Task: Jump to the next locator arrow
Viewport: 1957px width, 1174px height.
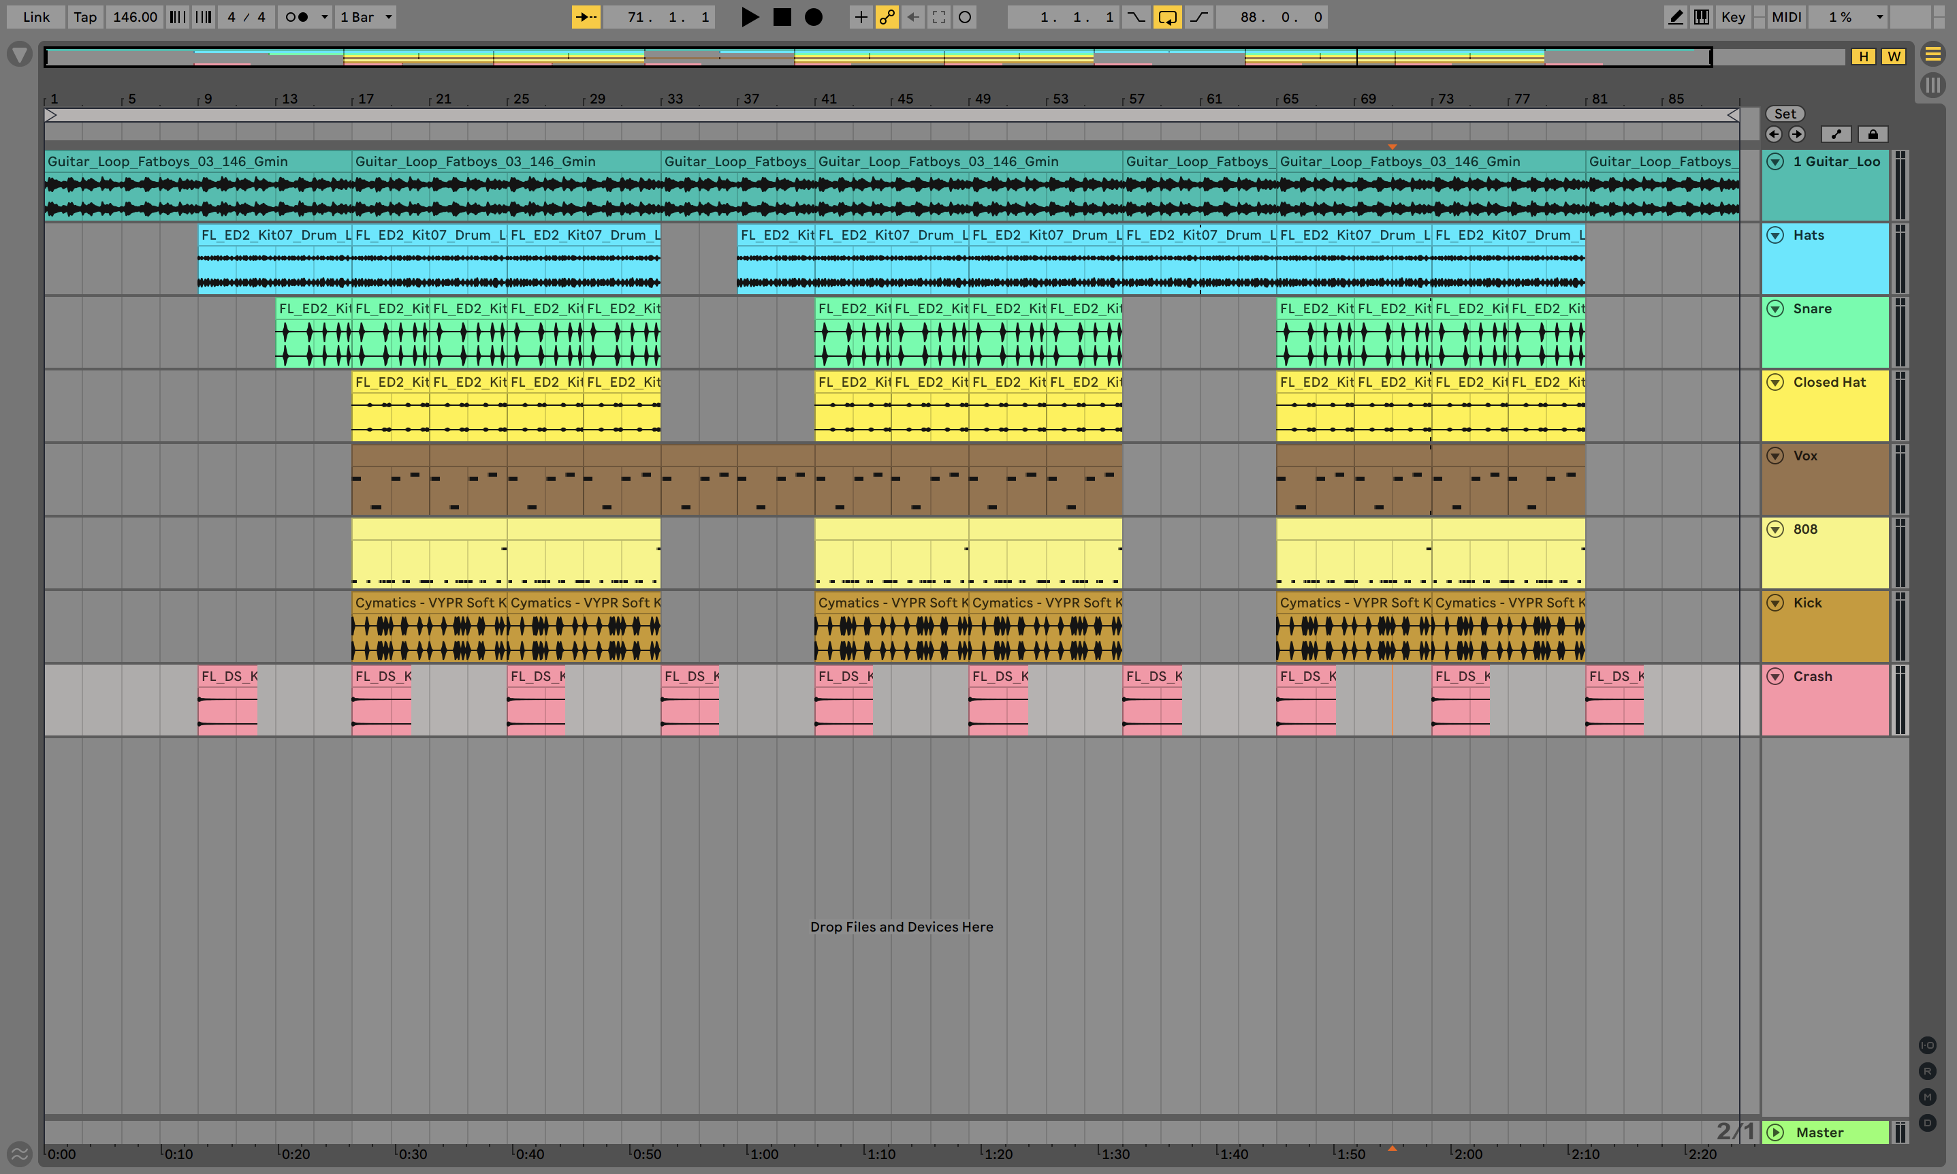Action: (1796, 133)
